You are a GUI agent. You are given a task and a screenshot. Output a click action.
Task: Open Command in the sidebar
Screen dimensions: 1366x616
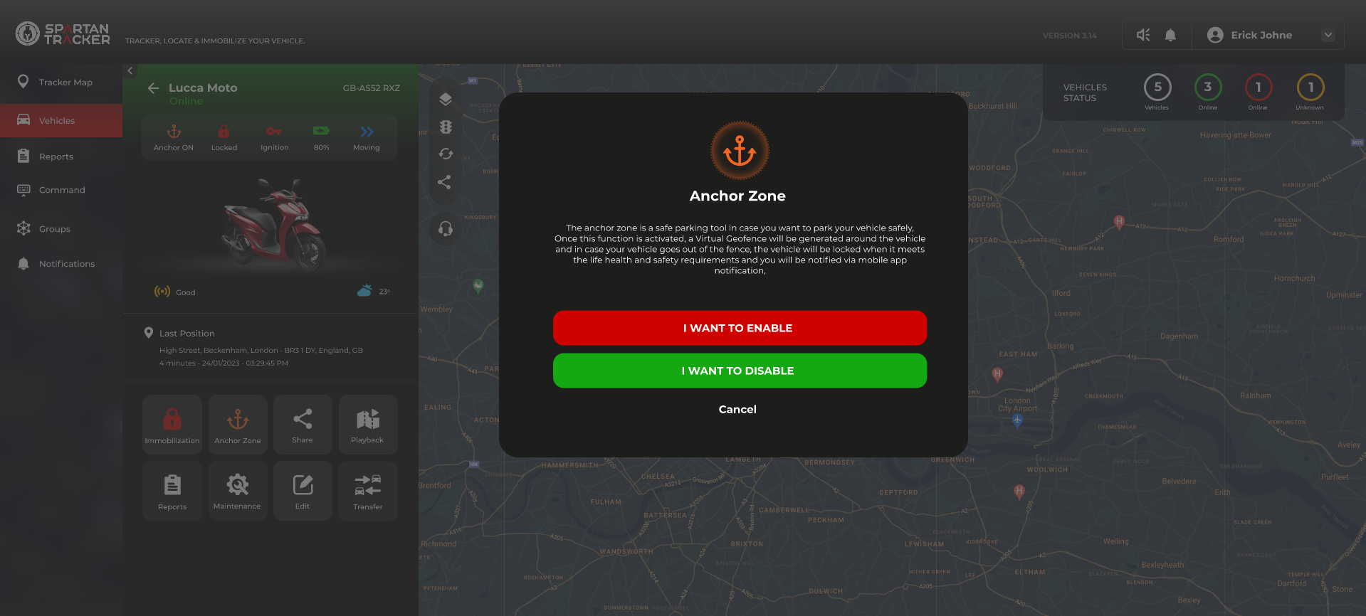61,190
